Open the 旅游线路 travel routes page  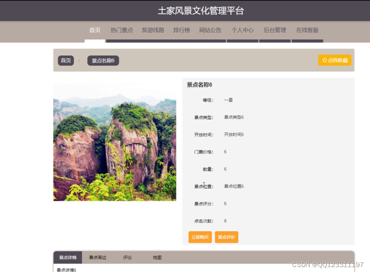coord(153,30)
